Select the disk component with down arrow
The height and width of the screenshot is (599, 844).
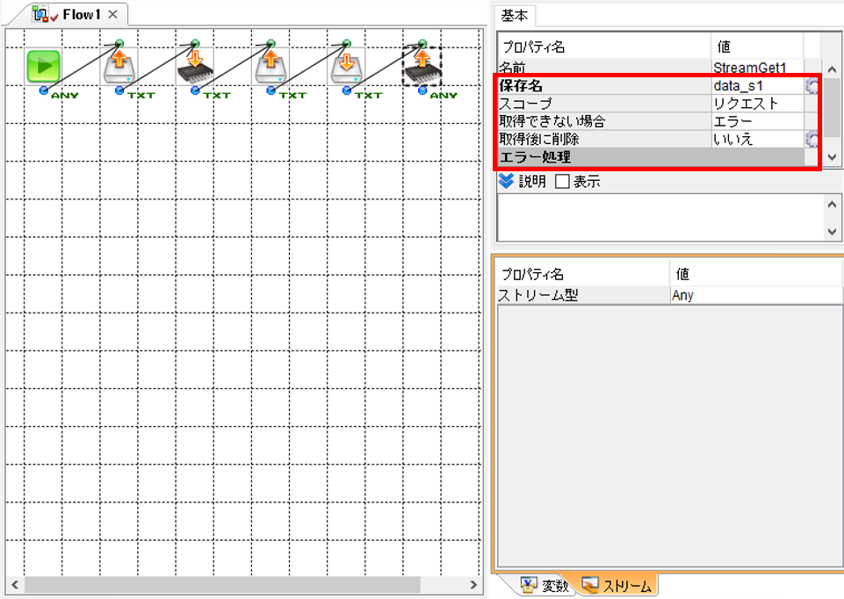pyautogui.click(x=346, y=67)
